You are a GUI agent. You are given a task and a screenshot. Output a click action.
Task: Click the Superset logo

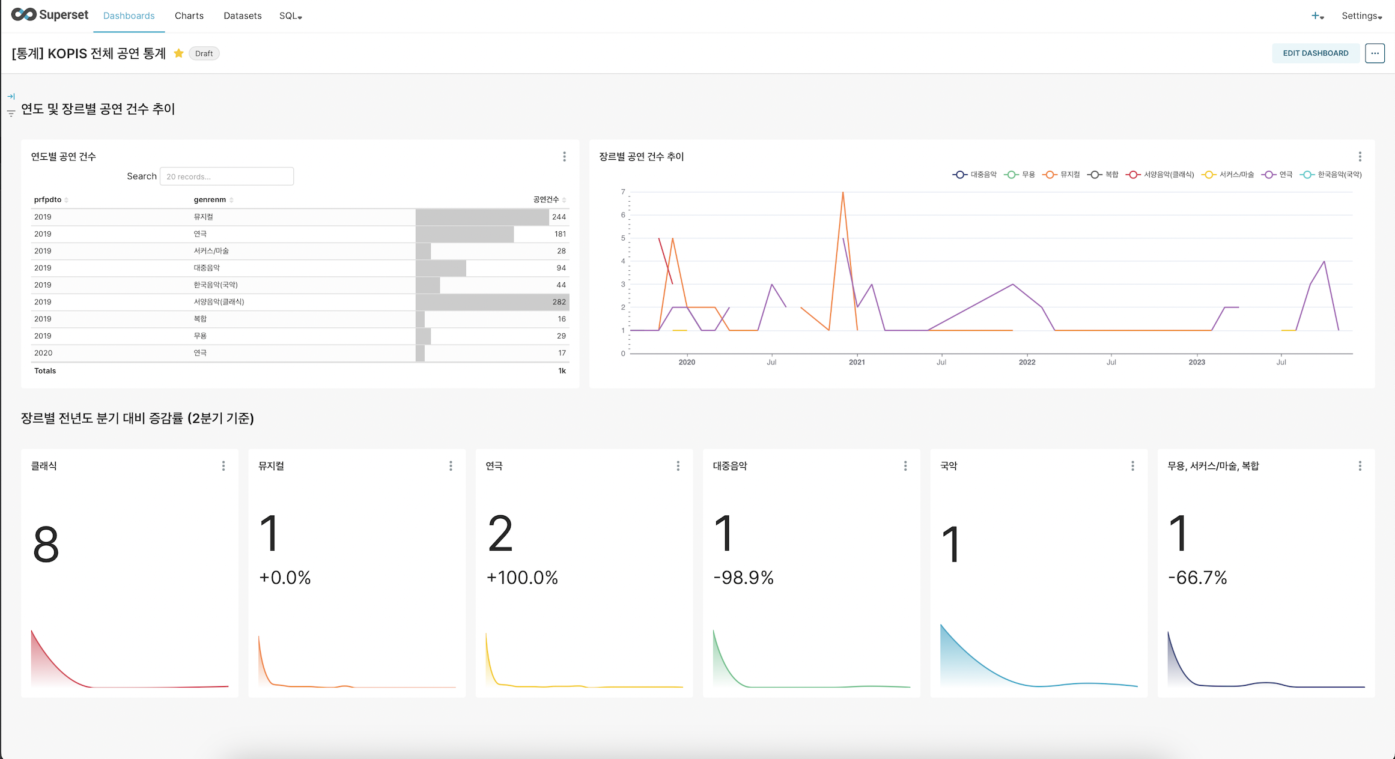[x=50, y=15]
